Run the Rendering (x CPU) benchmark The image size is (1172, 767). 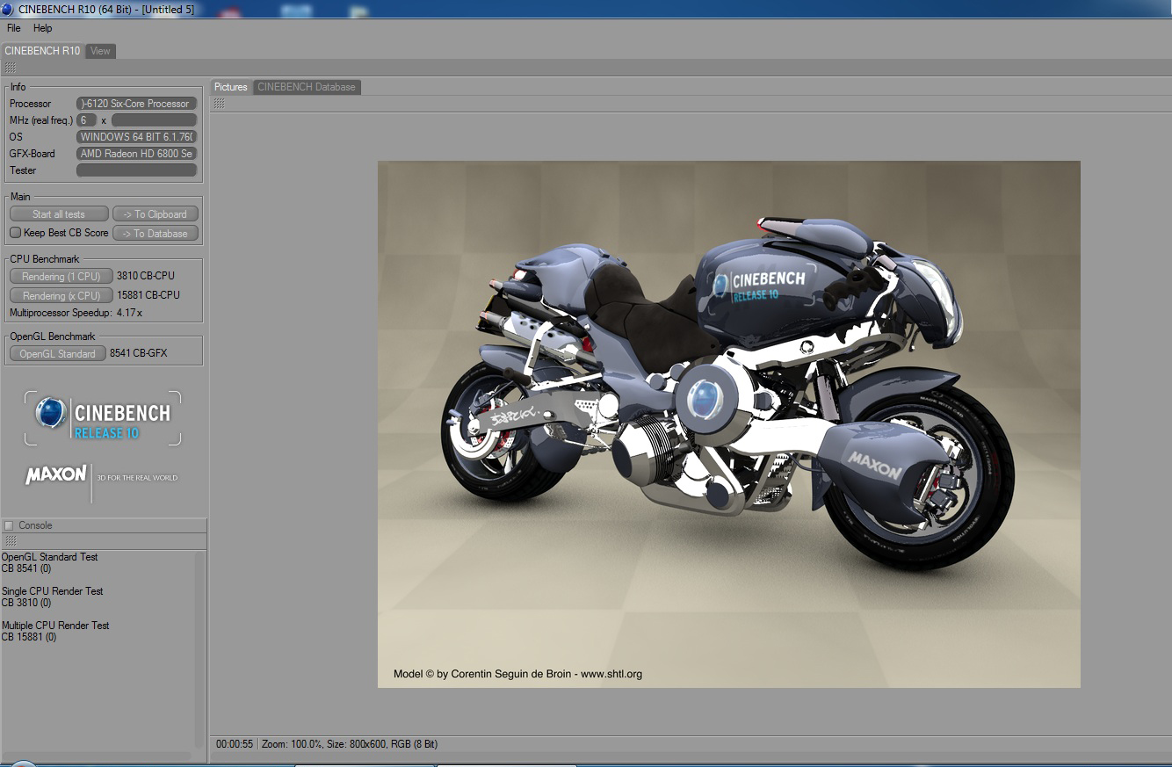point(61,295)
